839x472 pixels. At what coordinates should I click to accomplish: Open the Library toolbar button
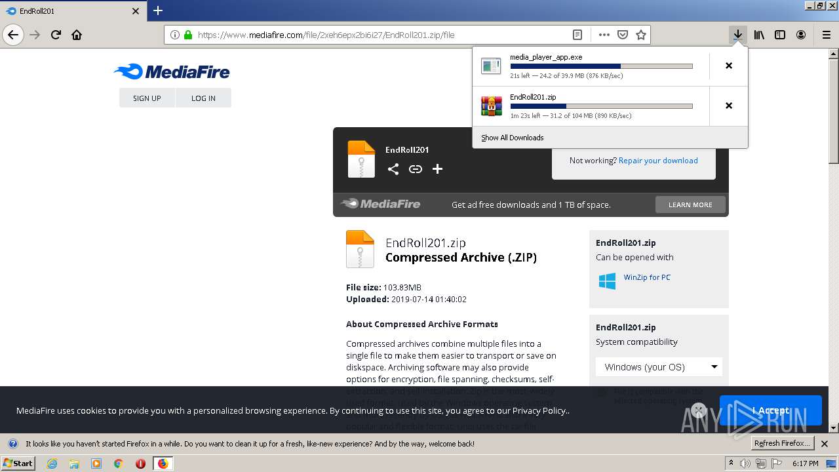(x=759, y=35)
